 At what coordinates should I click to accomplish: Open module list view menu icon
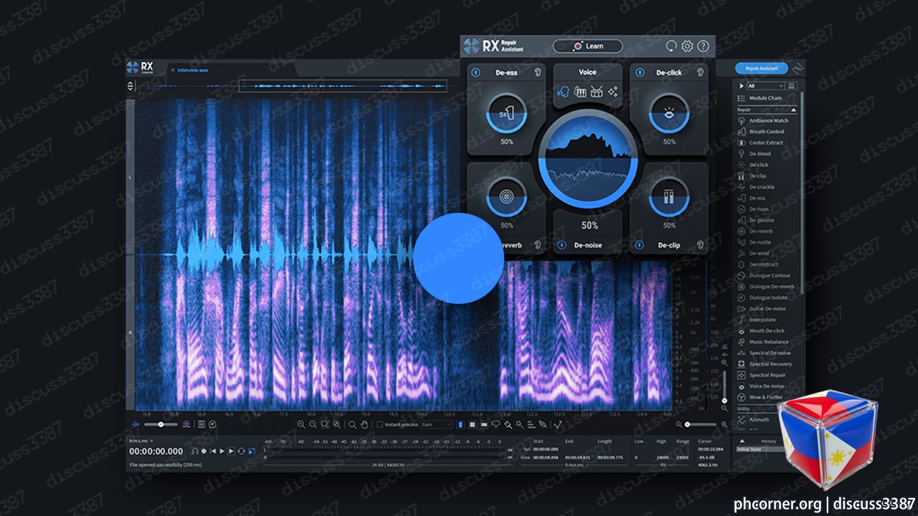click(792, 86)
